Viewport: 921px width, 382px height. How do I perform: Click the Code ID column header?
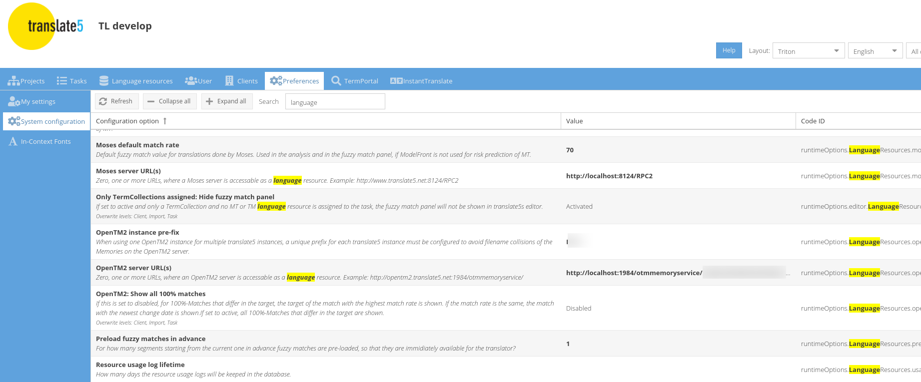858,121
